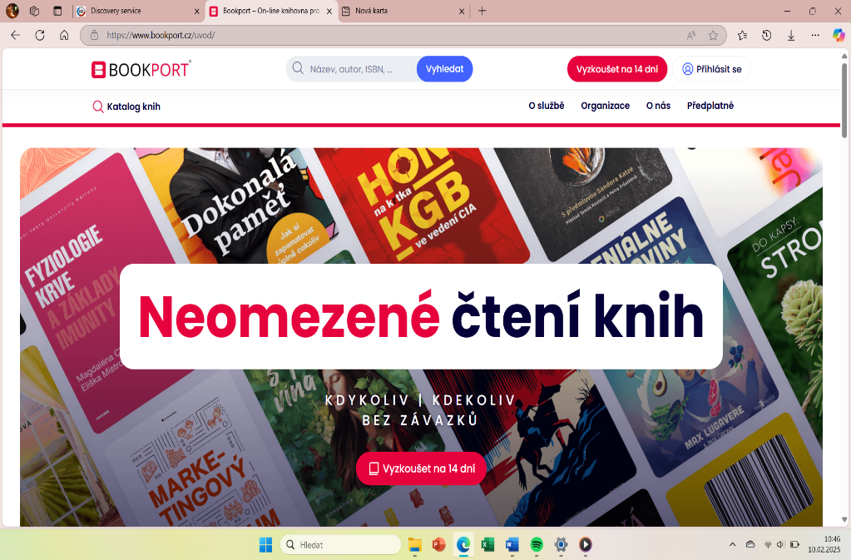The image size is (851, 560).
Task: Click the magnifier icon in the search box
Action: (x=298, y=68)
